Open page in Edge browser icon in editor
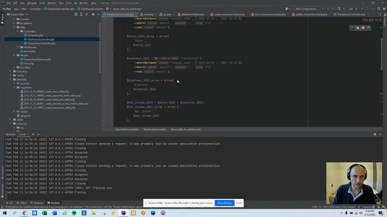The width and height of the screenshot is (387, 217). coord(368,28)
